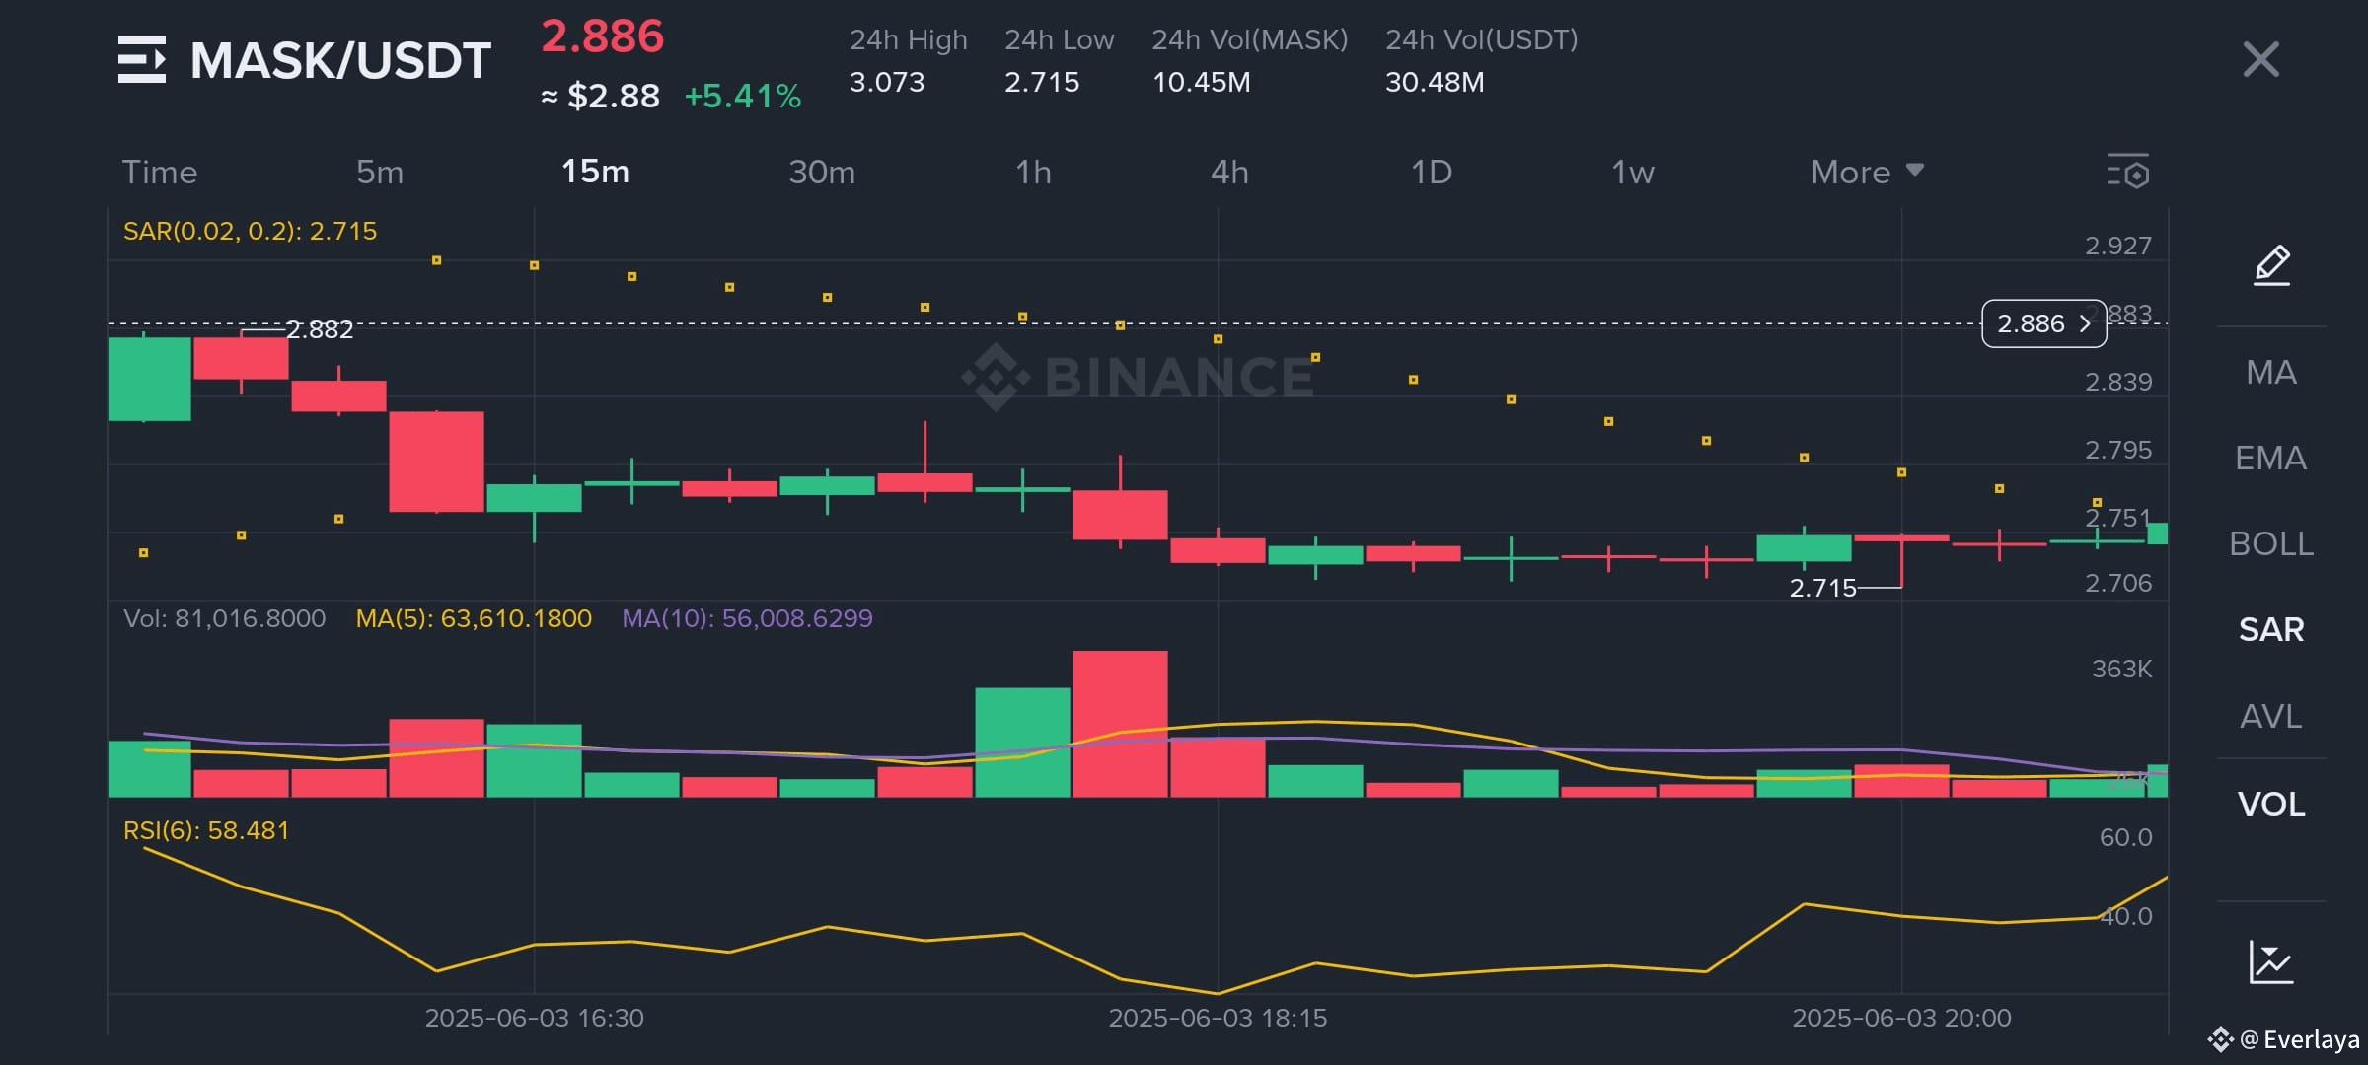
Task: Click the 24h High value 3.073
Action: click(x=887, y=82)
